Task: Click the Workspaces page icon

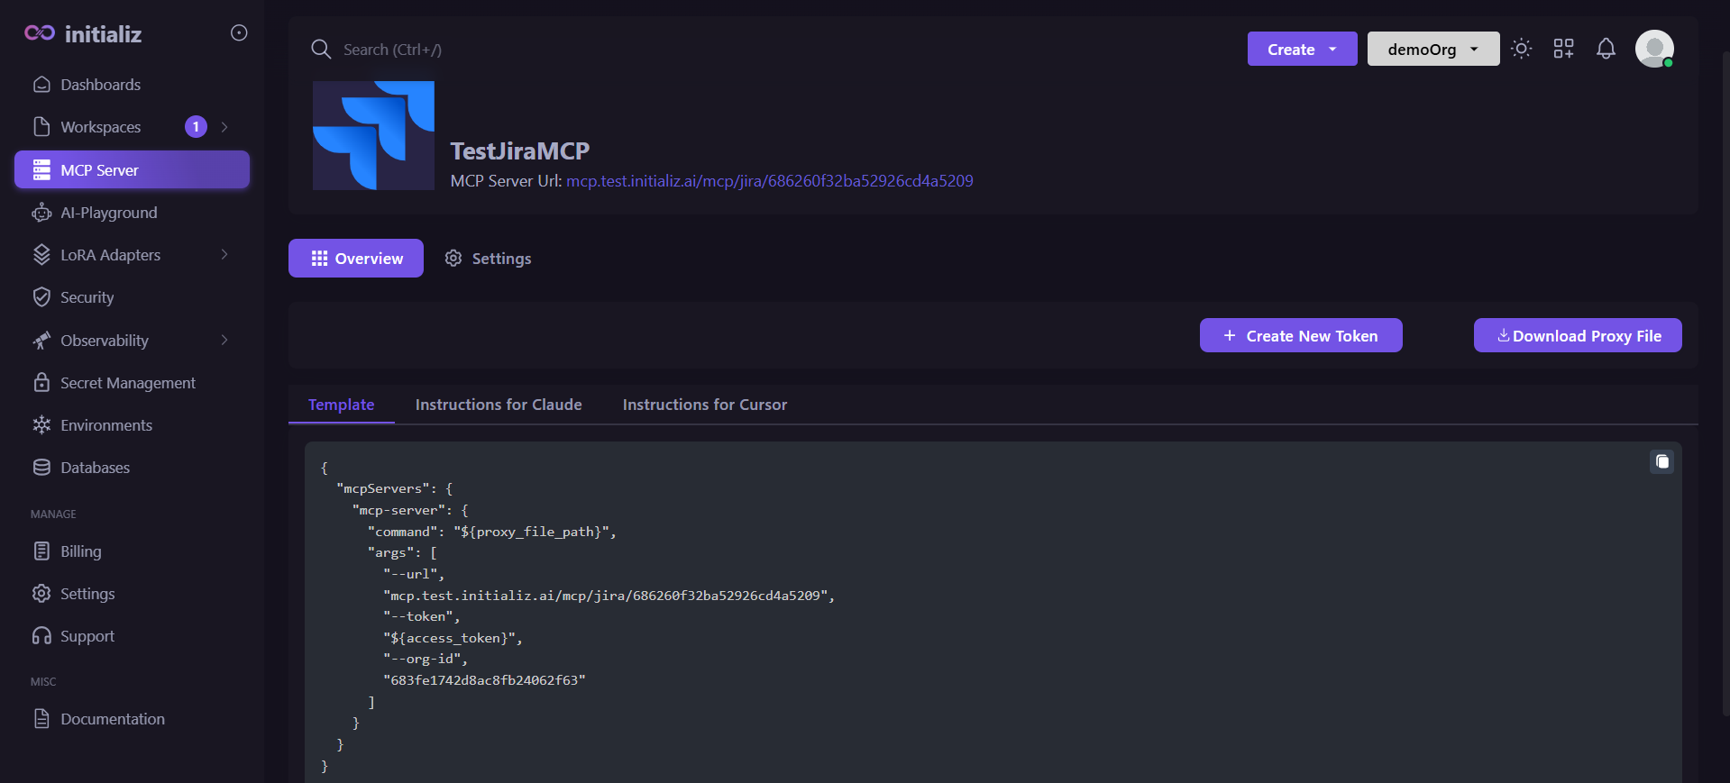Action: pyautogui.click(x=41, y=127)
